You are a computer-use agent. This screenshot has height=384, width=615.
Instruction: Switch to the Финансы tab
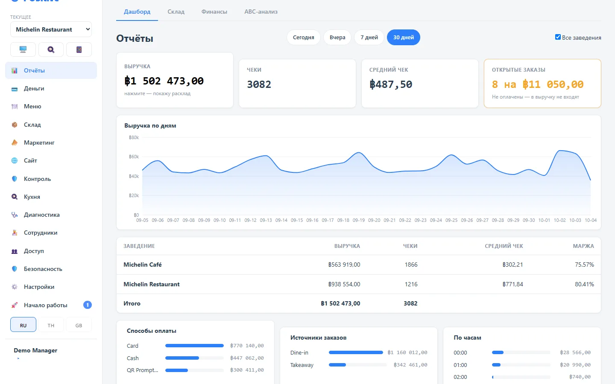click(214, 12)
